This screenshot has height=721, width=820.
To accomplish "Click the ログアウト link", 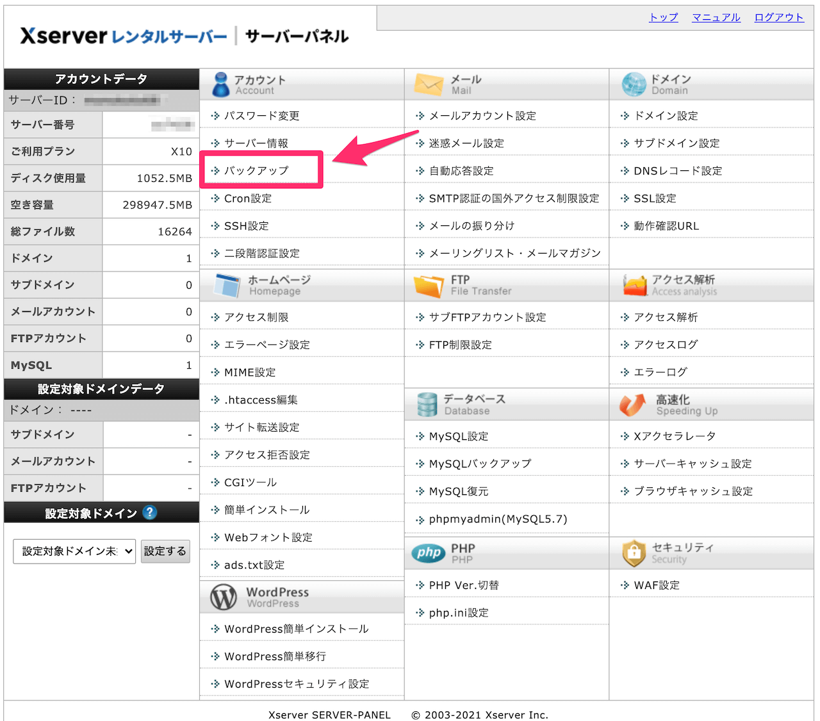I will tap(779, 17).
